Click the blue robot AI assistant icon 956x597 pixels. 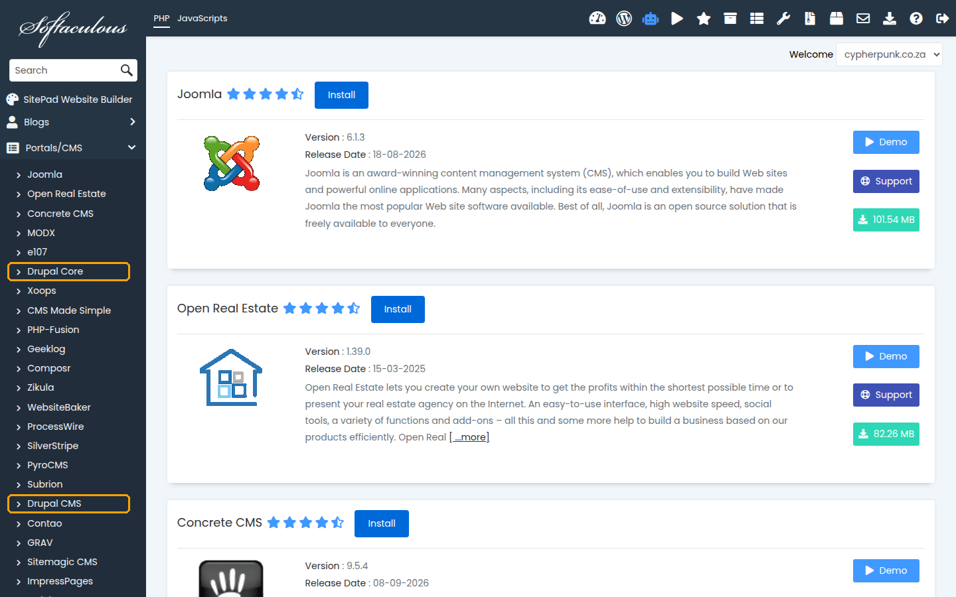[x=651, y=19]
